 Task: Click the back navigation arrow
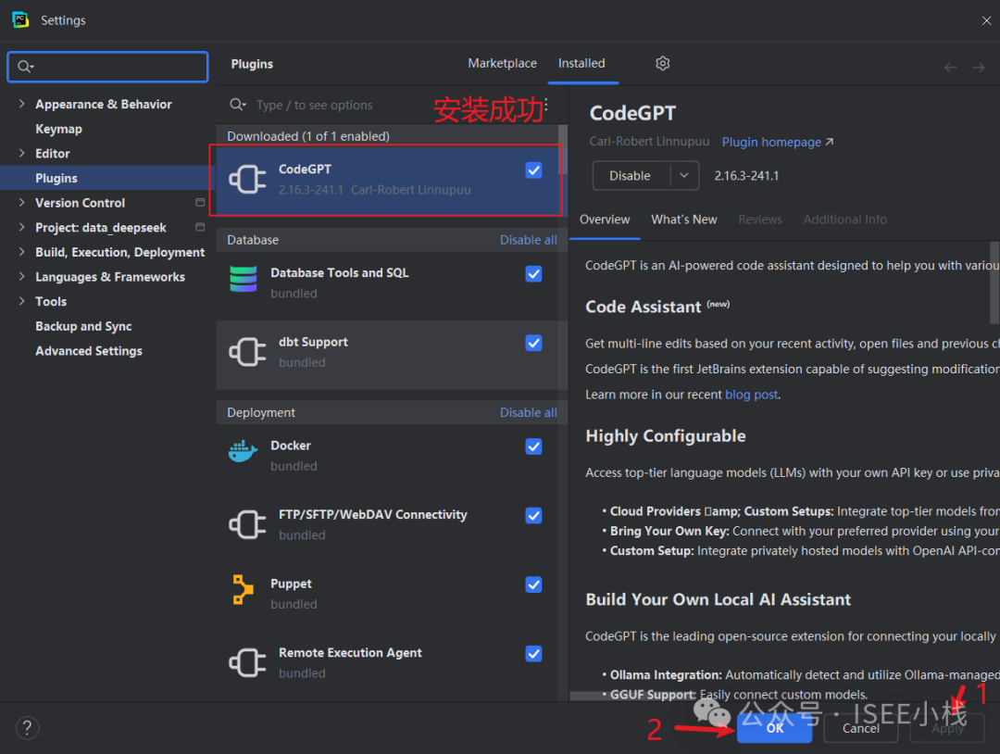[950, 67]
